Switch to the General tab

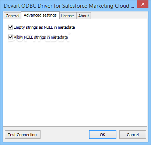tap(12, 16)
